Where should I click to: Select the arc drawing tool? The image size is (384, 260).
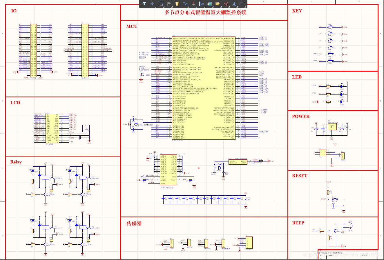tap(242, 4)
